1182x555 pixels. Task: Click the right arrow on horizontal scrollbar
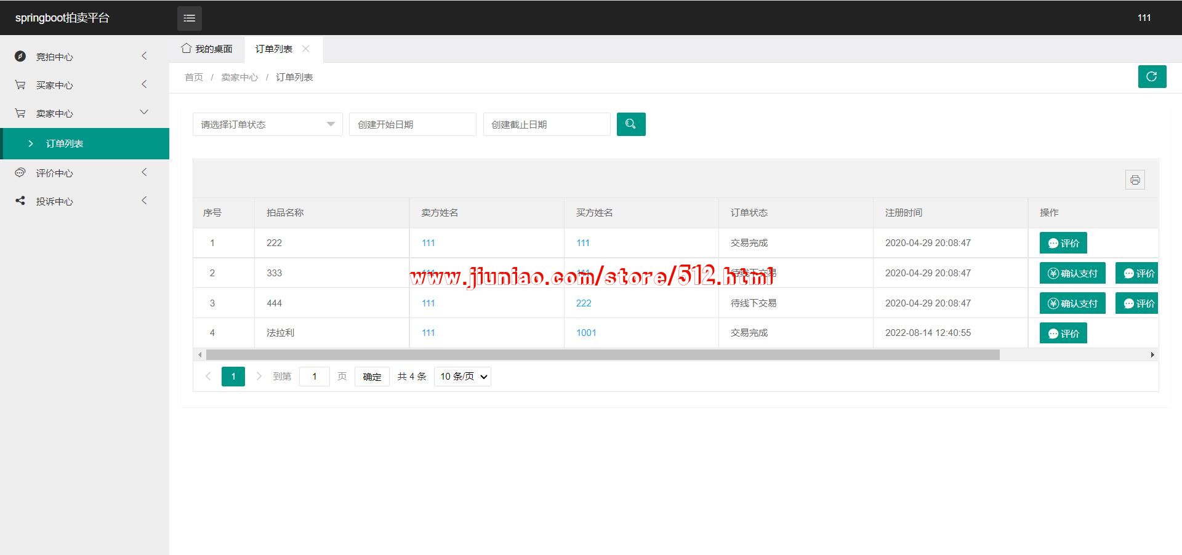point(1152,355)
